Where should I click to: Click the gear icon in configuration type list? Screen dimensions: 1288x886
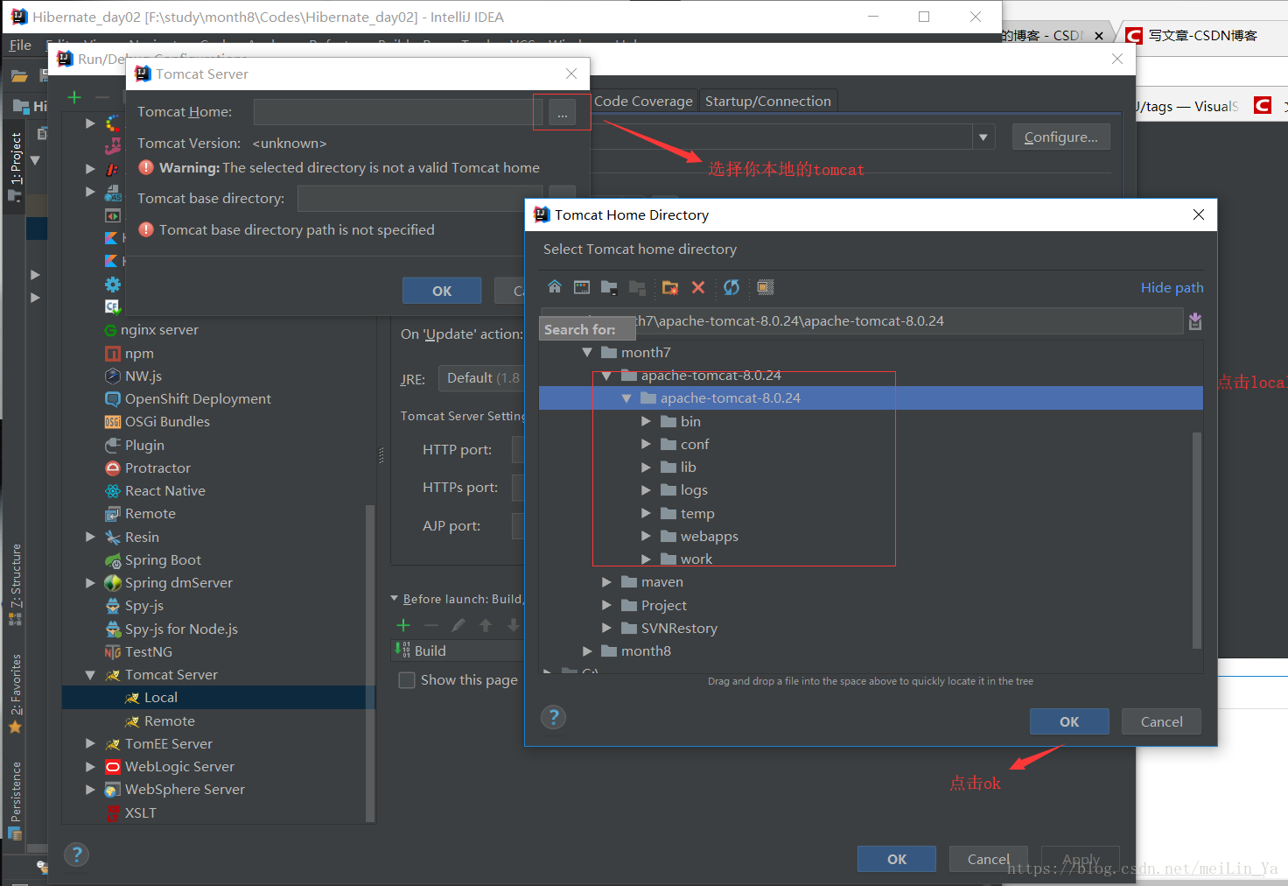[x=113, y=285]
